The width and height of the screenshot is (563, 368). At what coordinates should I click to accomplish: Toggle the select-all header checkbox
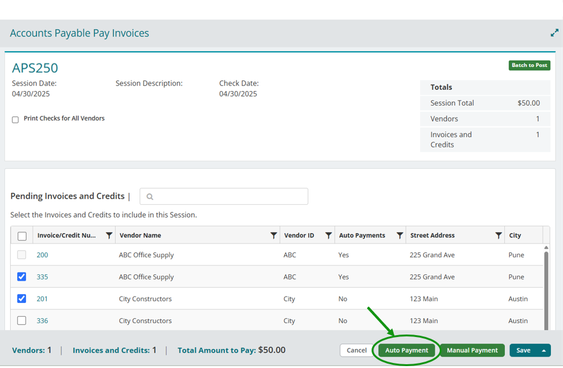[x=22, y=236]
